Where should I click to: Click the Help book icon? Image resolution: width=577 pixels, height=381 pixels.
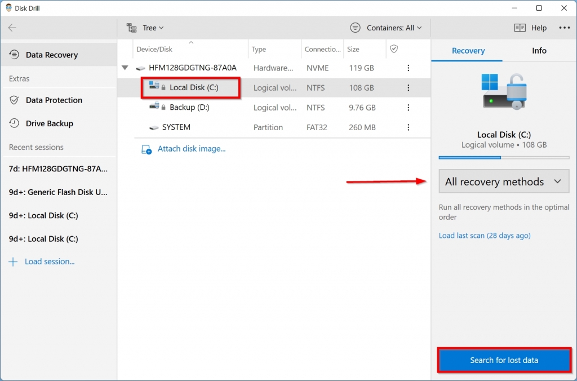pyautogui.click(x=520, y=28)
